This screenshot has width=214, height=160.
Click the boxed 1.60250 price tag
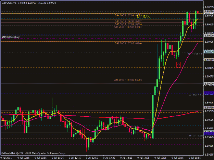click(x=209, y=60)
